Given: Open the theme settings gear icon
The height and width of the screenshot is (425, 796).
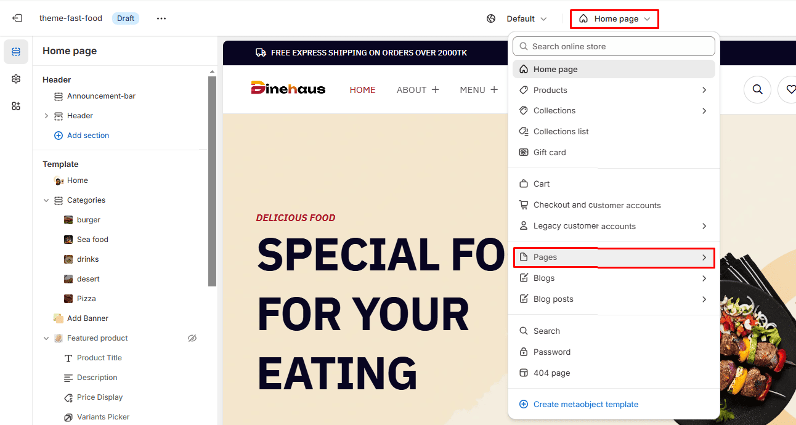Looking at the screenshot, I should pos(16,79).
